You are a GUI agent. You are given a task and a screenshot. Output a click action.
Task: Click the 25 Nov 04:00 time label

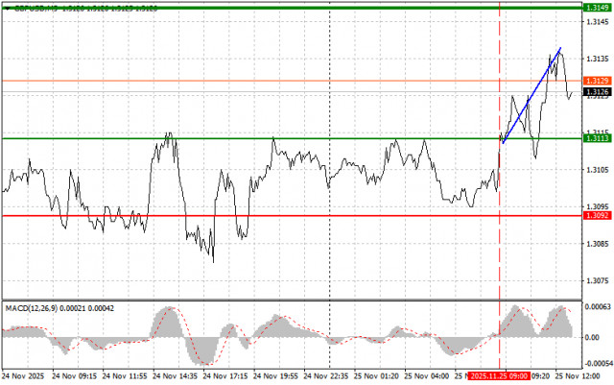(x=426, y=376)
